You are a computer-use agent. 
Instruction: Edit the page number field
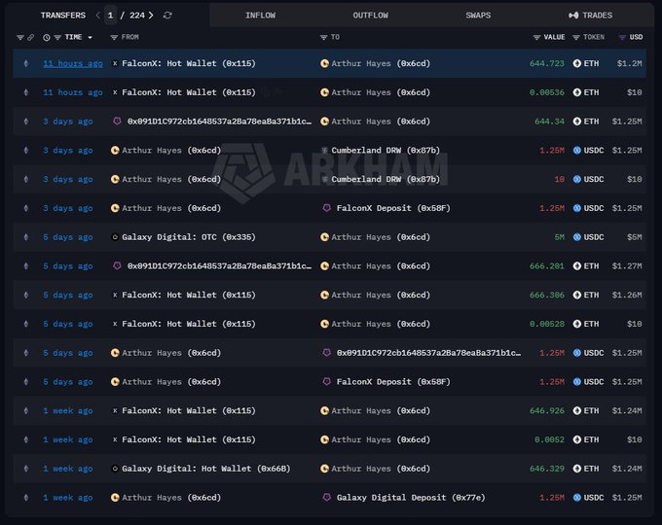point(110,16)
